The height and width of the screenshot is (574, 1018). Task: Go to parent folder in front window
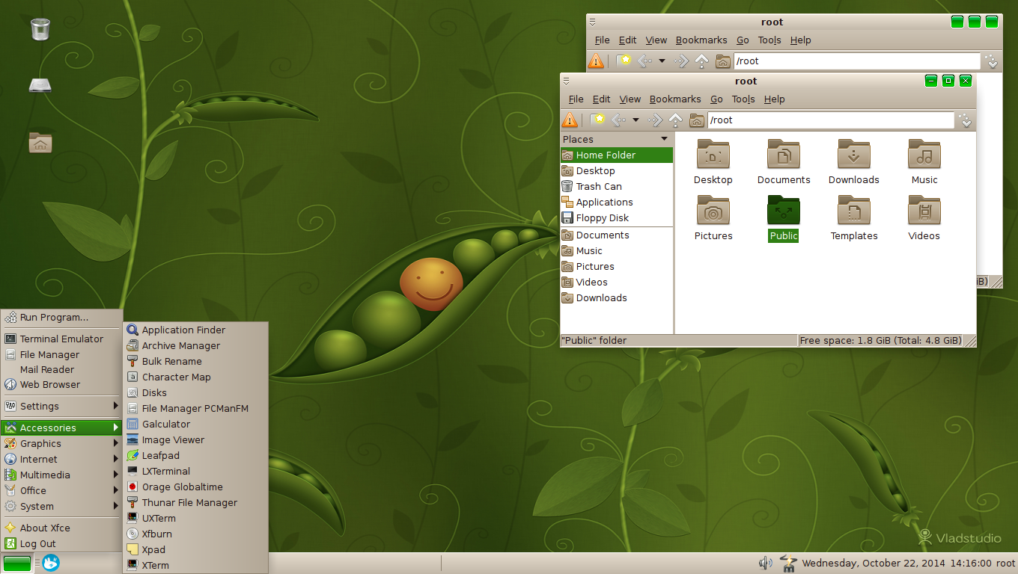[675, 120]
